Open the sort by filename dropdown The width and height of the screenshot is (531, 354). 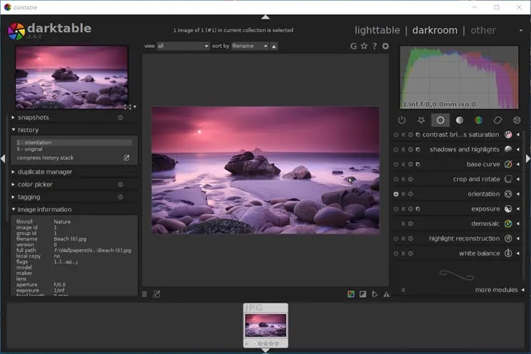[x=250, y=46]
